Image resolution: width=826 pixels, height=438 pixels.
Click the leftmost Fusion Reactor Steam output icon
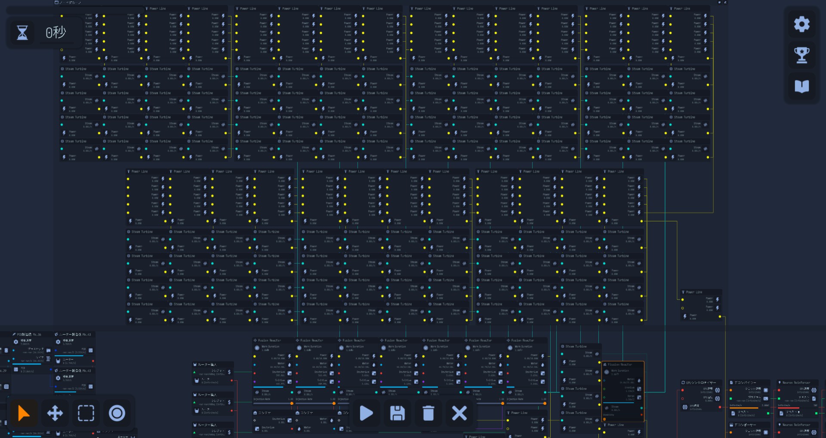tap(257, 392)
